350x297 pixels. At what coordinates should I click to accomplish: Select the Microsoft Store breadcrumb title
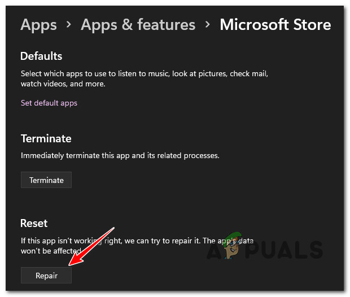275,25
